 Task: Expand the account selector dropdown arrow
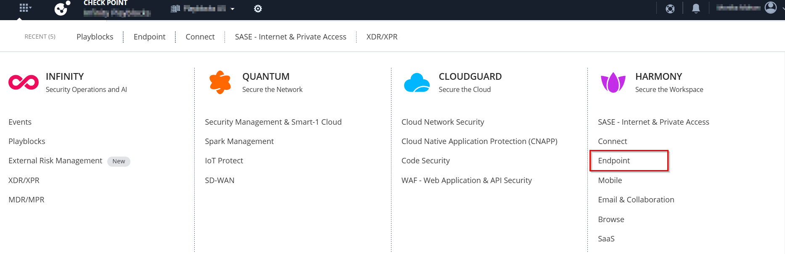pyautogui.click(x=233, y=9)
